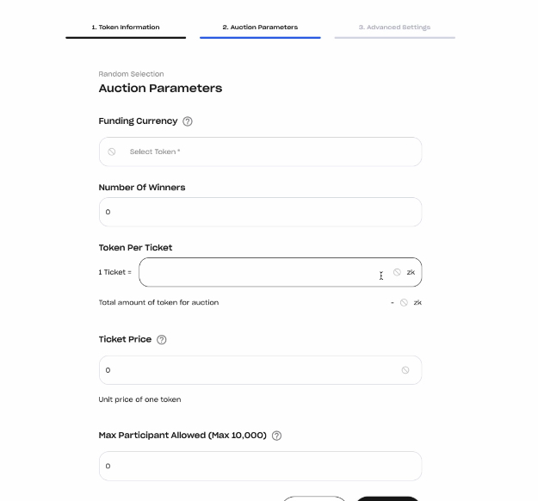Click the "1 Ticket =" label

point(115,272)
